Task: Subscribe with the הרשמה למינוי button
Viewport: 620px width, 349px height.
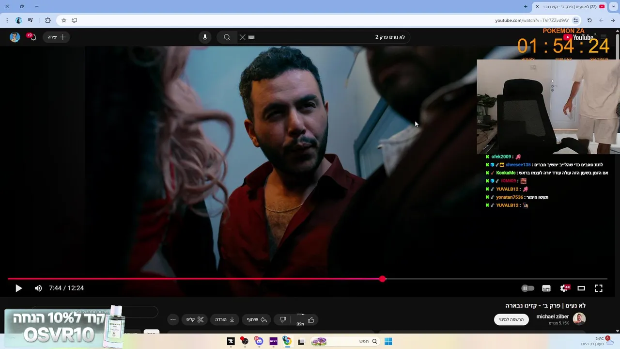Action: [511, 319]
